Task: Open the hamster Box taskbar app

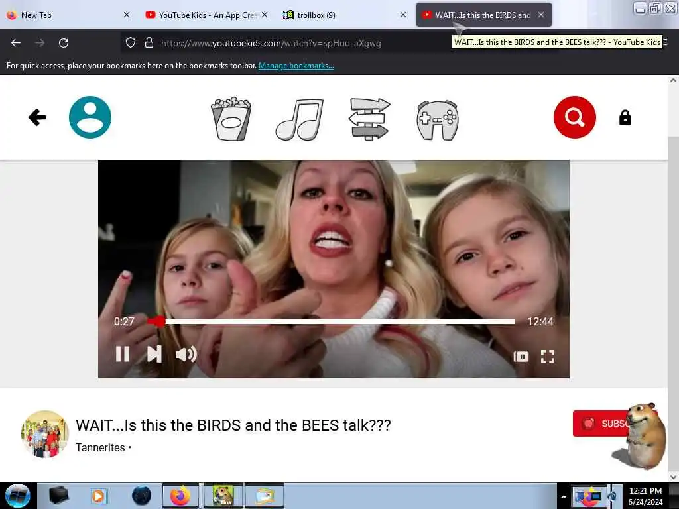Action: point(223,496)
